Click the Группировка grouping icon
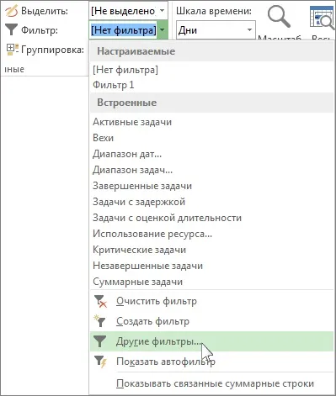 tap(13, 50)
